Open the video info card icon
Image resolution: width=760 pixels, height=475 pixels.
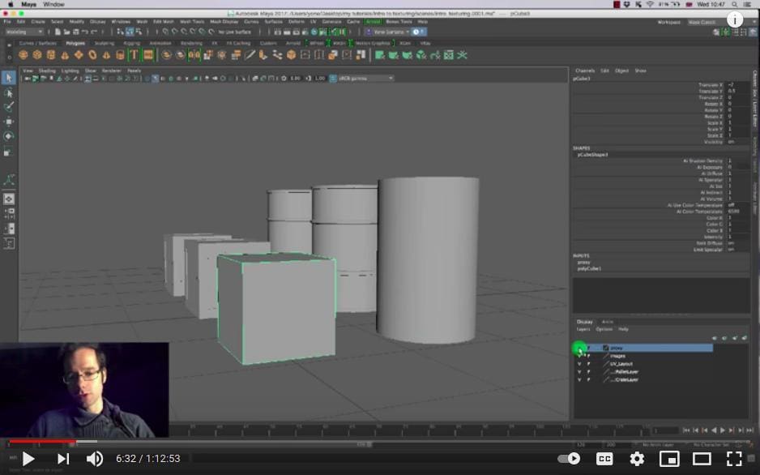(x=735, y=20)
